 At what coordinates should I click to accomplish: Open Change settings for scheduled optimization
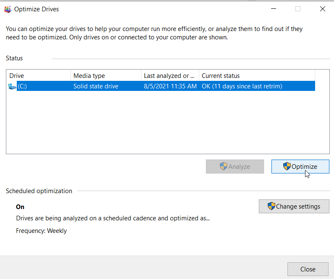click(294, 206)
